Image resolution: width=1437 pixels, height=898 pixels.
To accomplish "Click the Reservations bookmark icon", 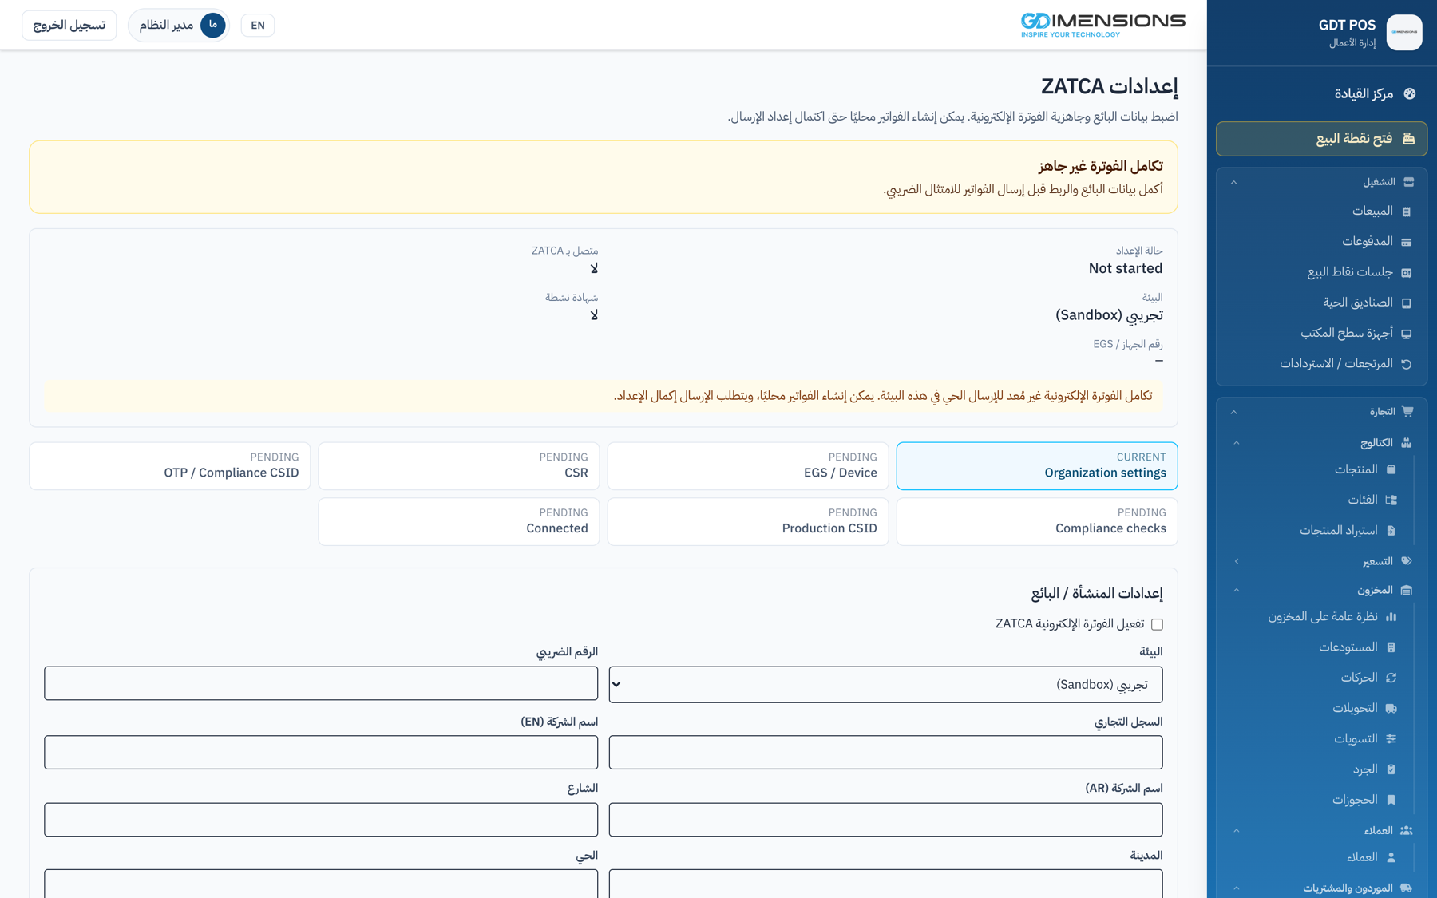I will tap(1391, 800).
